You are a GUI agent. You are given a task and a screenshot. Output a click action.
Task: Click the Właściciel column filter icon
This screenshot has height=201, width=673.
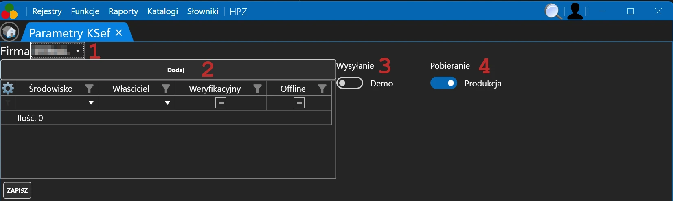[x=166, y=89]
